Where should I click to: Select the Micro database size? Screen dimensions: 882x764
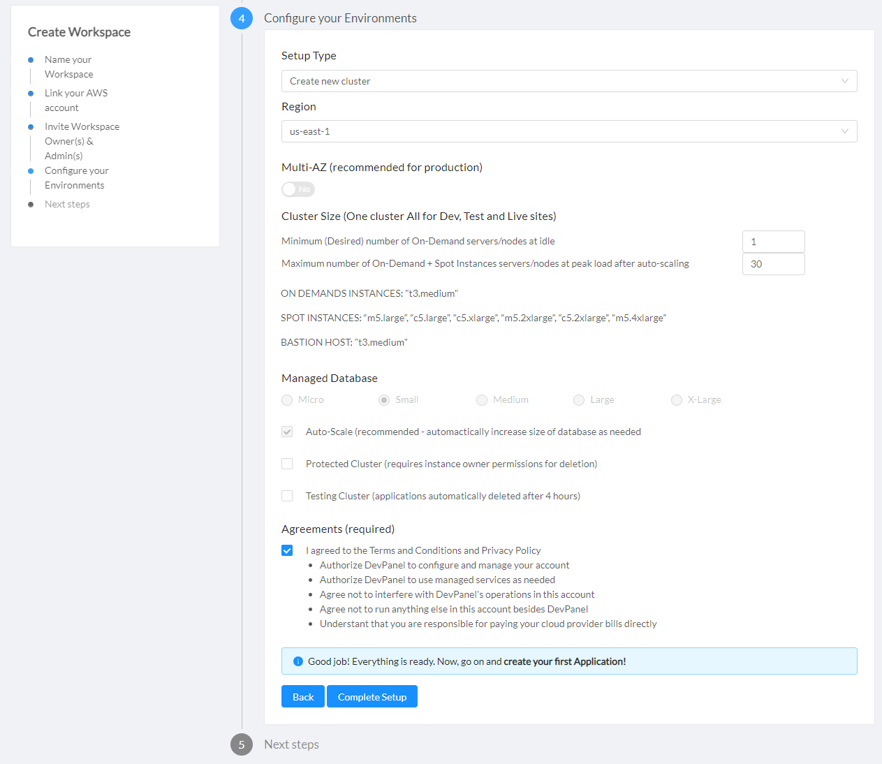(x=287, y=400)
